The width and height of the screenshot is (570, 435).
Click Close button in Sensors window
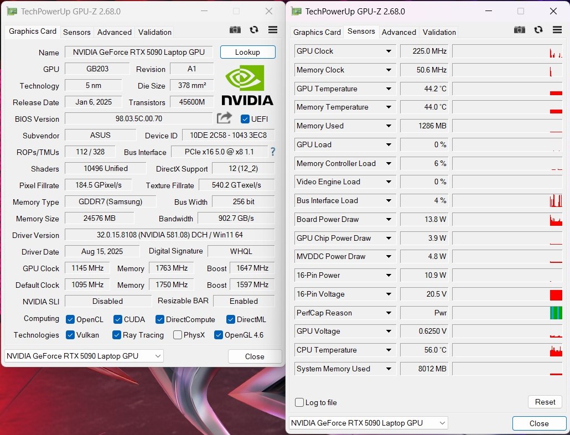(539, 423)
